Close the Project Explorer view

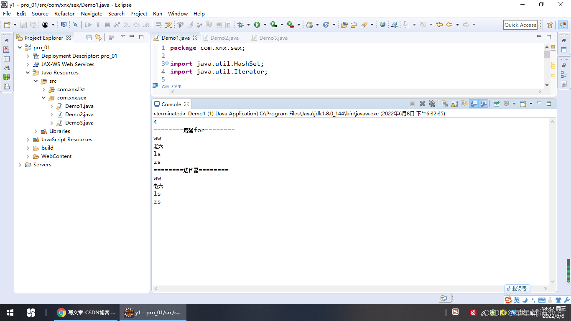coord(69,38)
